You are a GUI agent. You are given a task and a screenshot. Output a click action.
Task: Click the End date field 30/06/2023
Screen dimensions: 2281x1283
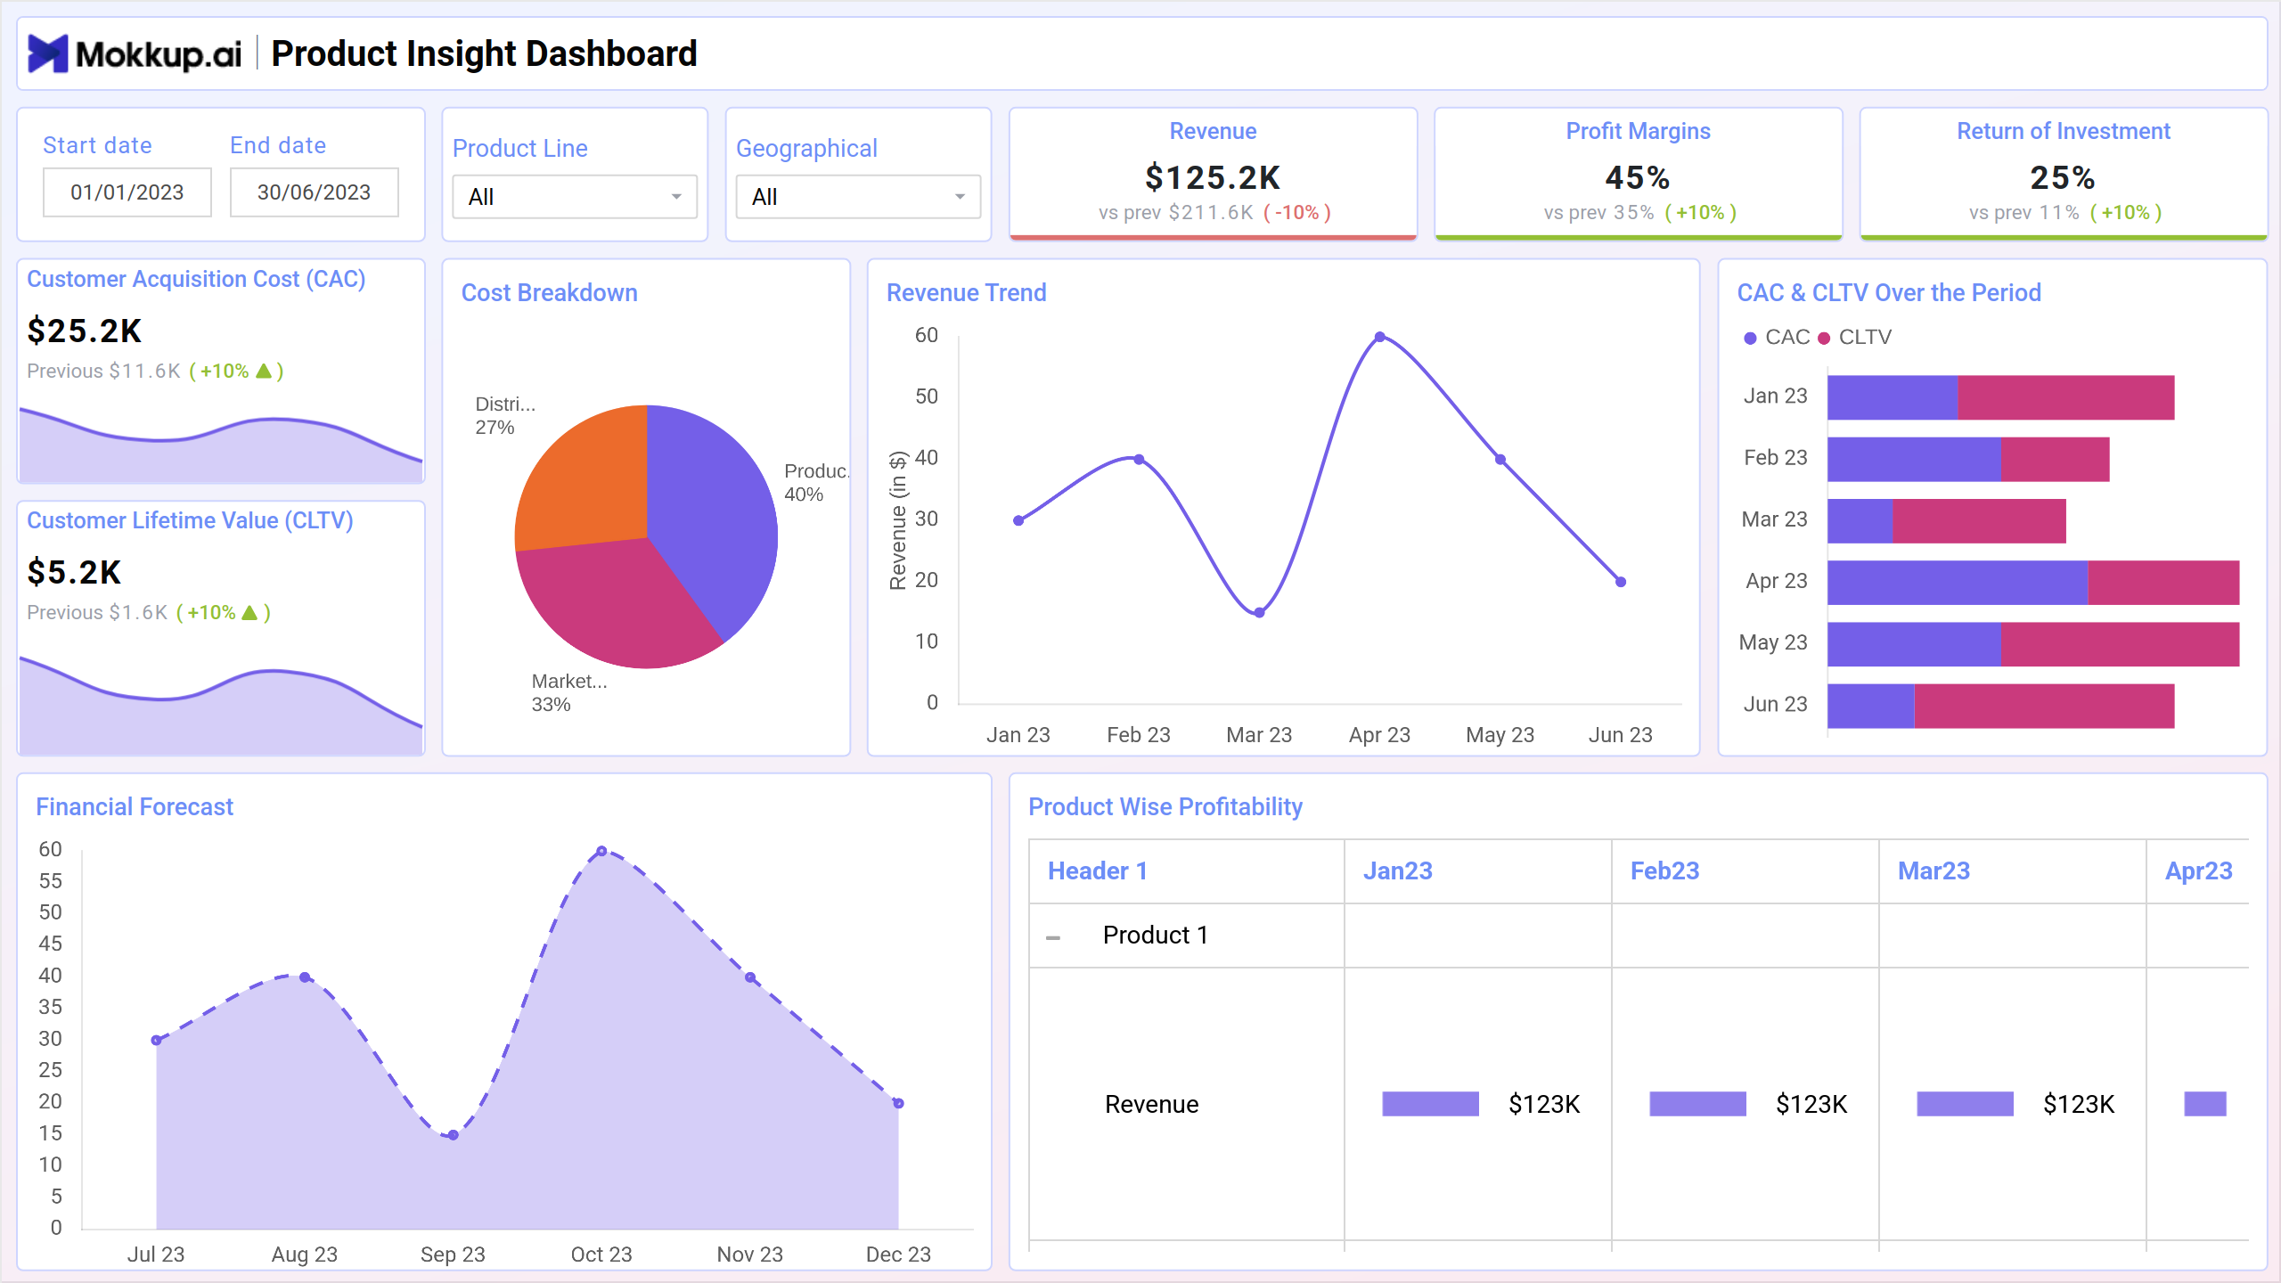pyautogui.click(x=314, y=192)
